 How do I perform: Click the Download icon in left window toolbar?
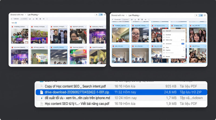click(x=33, y=19)
